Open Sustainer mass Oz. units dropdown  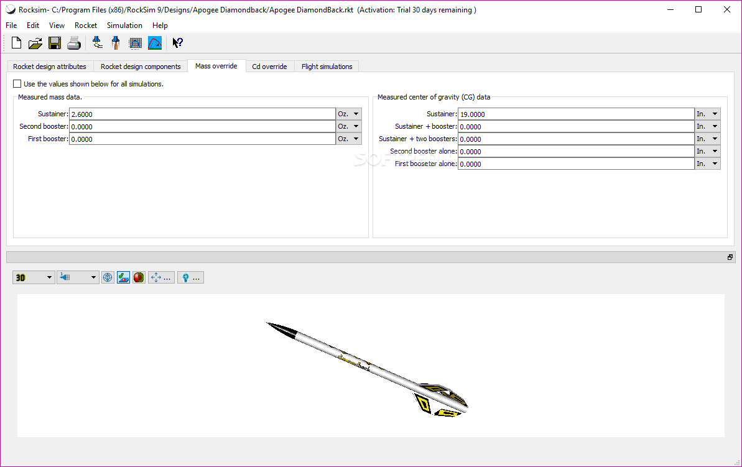point(349,114)
